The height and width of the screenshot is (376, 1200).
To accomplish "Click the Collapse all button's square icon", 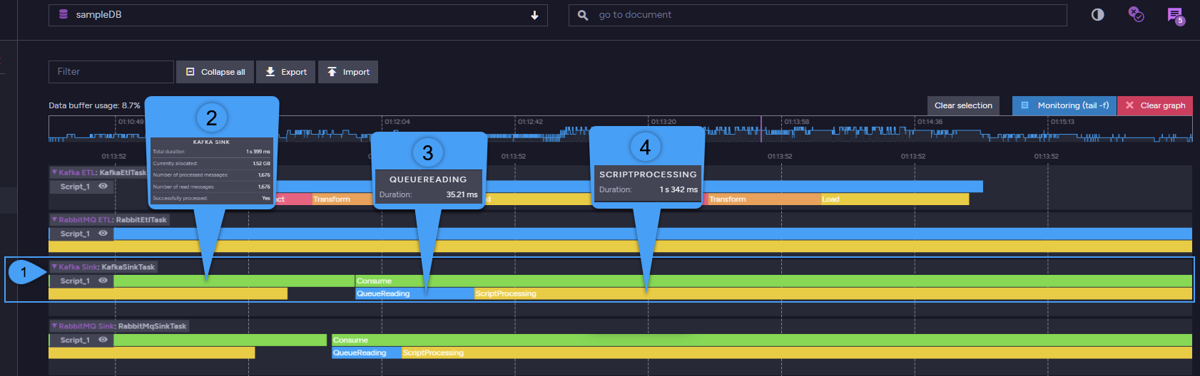I will pyautogui.click(x=190, y=72).
